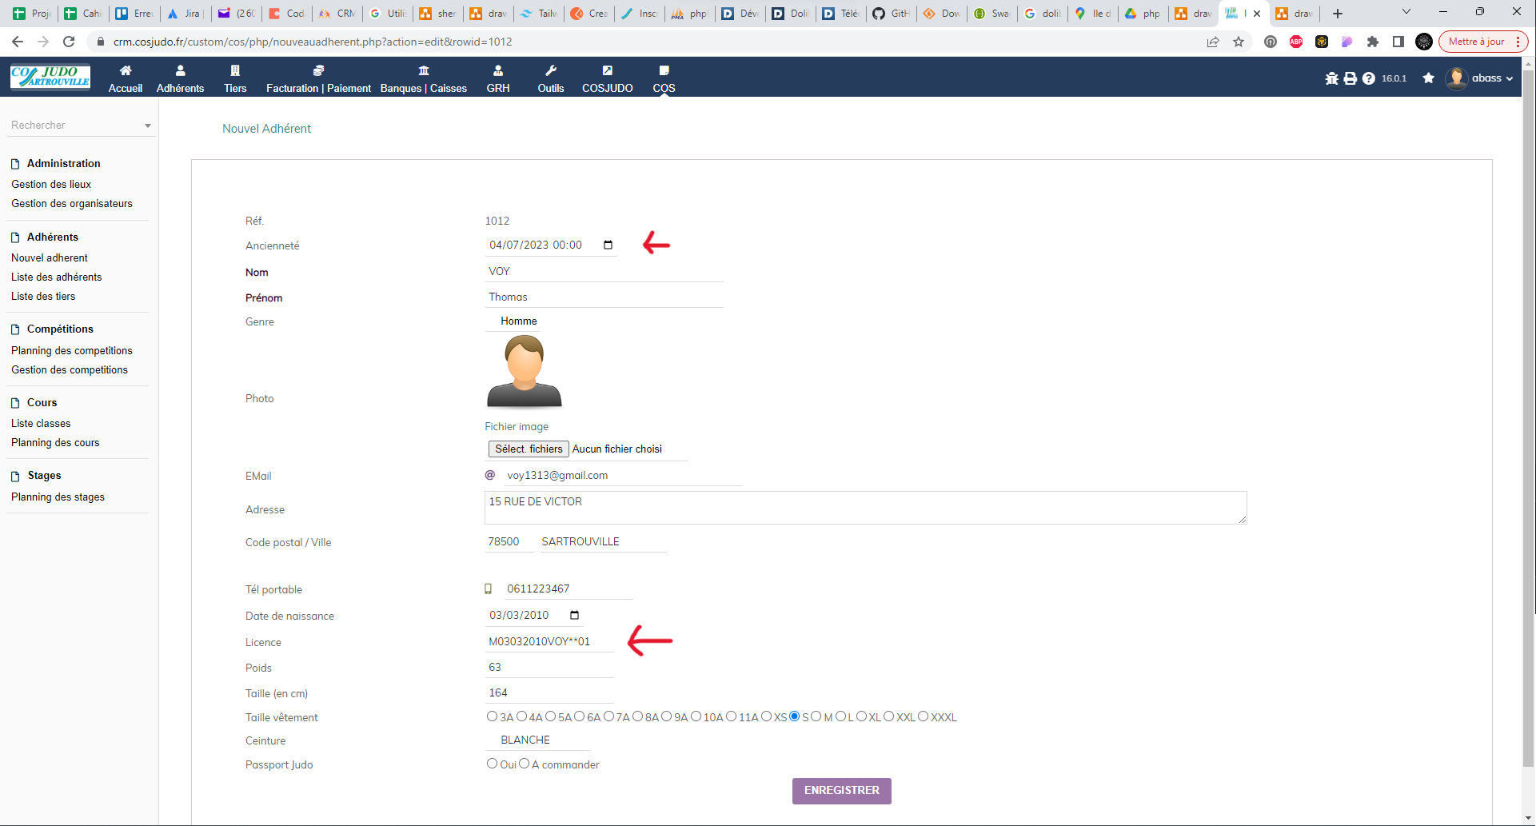
Task: Open the Outils wrench icon
Action: point(551,70)
